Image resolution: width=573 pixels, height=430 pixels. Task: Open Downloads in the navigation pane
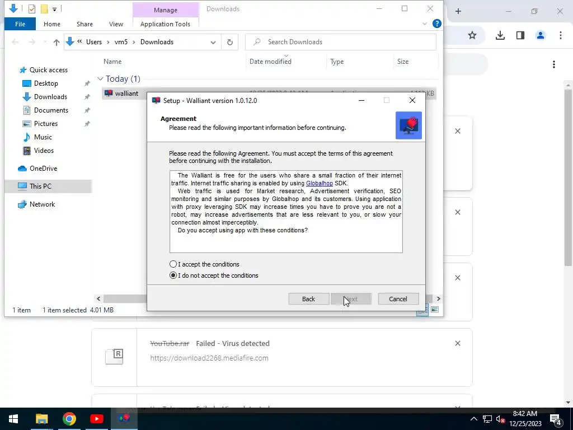50,97
